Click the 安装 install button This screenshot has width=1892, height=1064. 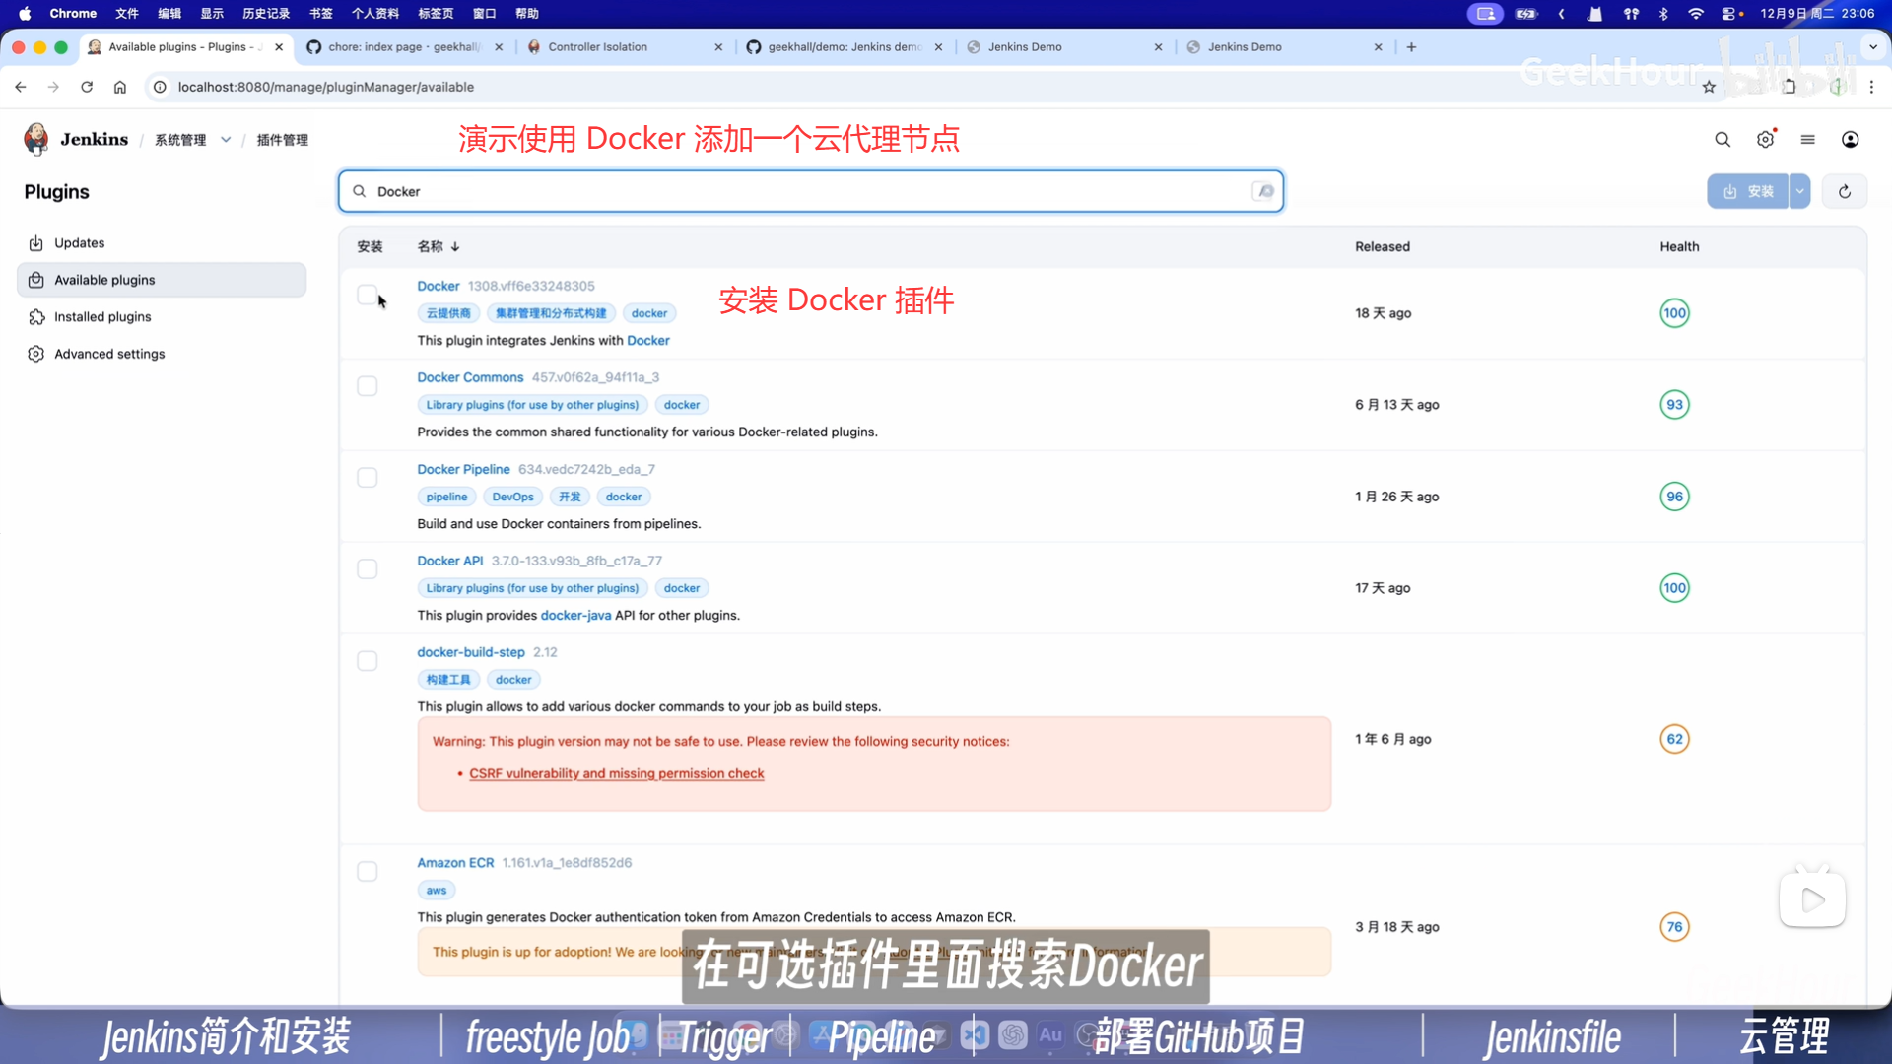pos(1748,191)
